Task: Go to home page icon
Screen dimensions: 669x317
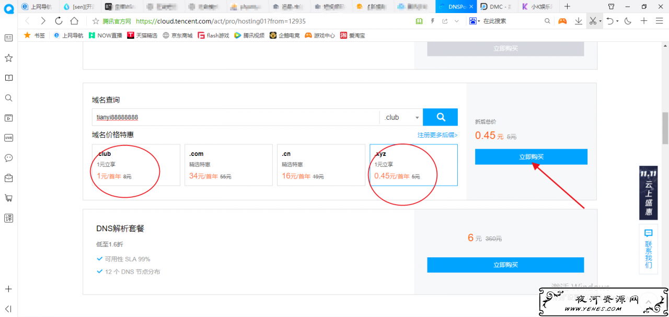Action: [x=74, y=21]
